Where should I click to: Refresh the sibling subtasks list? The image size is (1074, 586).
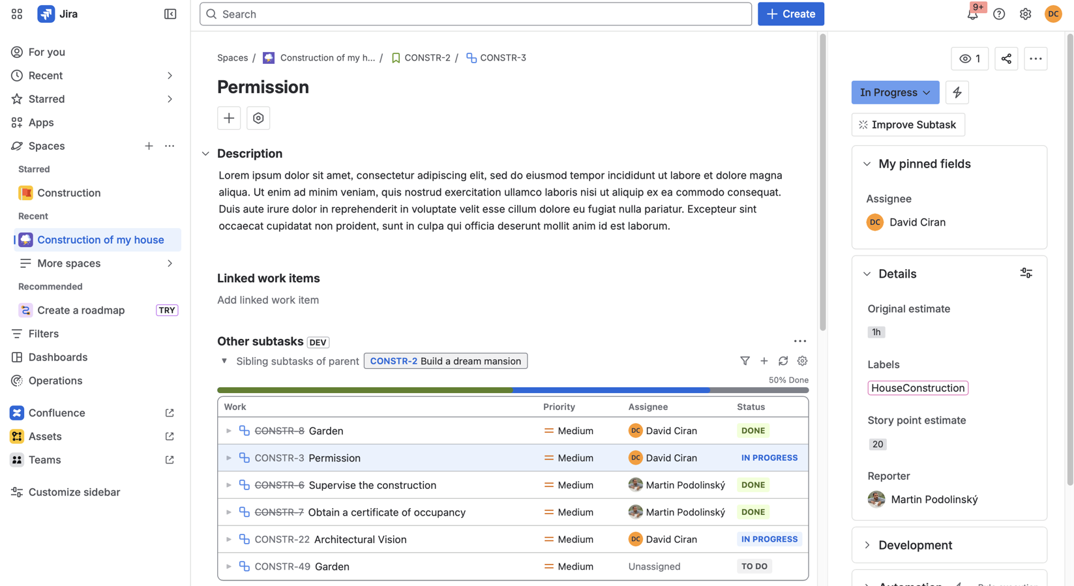pos(783,361)
